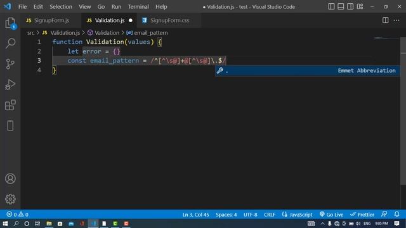
Task: Click Prettier in status bar
Action: (x=362, y=215)
